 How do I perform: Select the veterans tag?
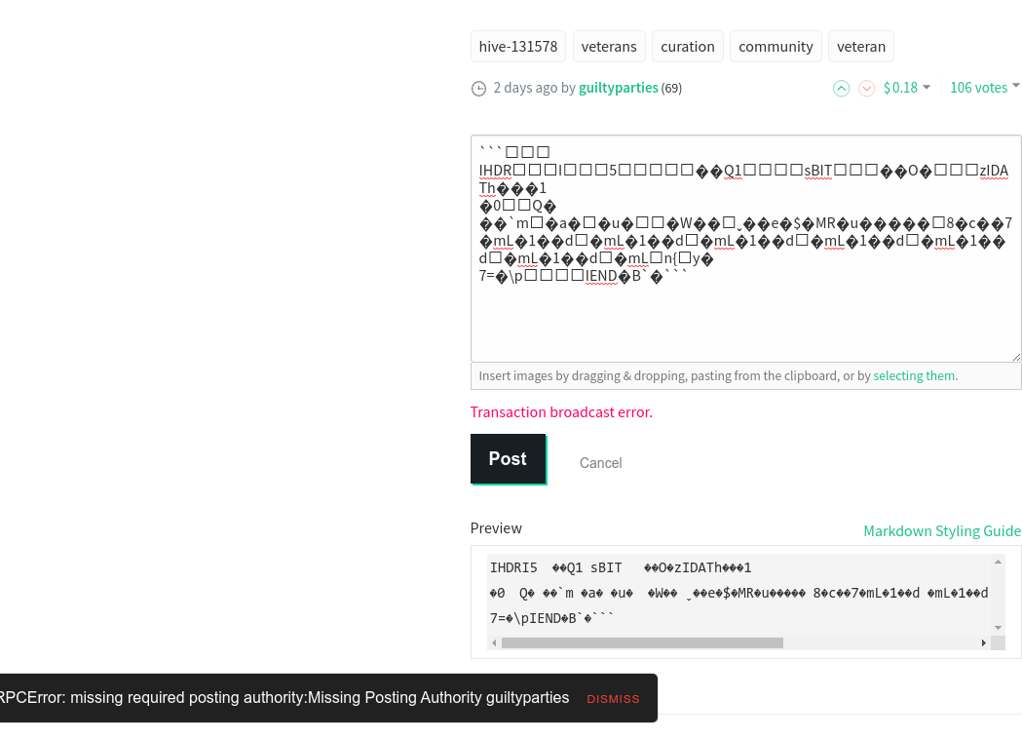pyautogui.click(x=609, y=46)
